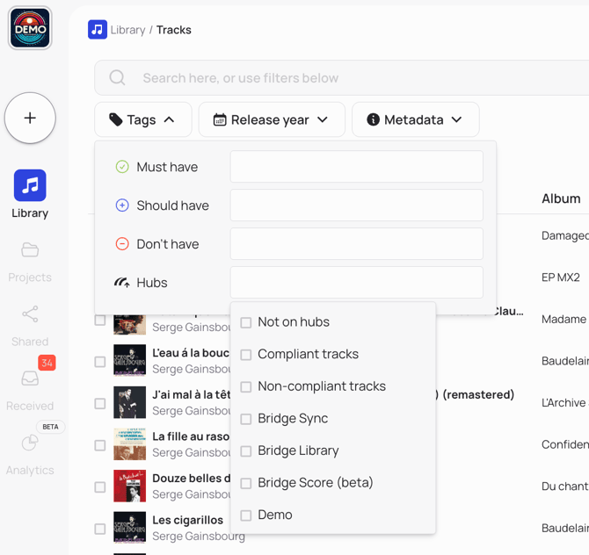Viewport: 589px width, 555px height.
Task: Click the BETA badge above Analytics
Action: click(50, 427)
